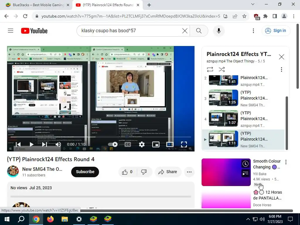300x225 pixels.
Task: Open the New SMG4 The O... channel name
Action: 42,169
